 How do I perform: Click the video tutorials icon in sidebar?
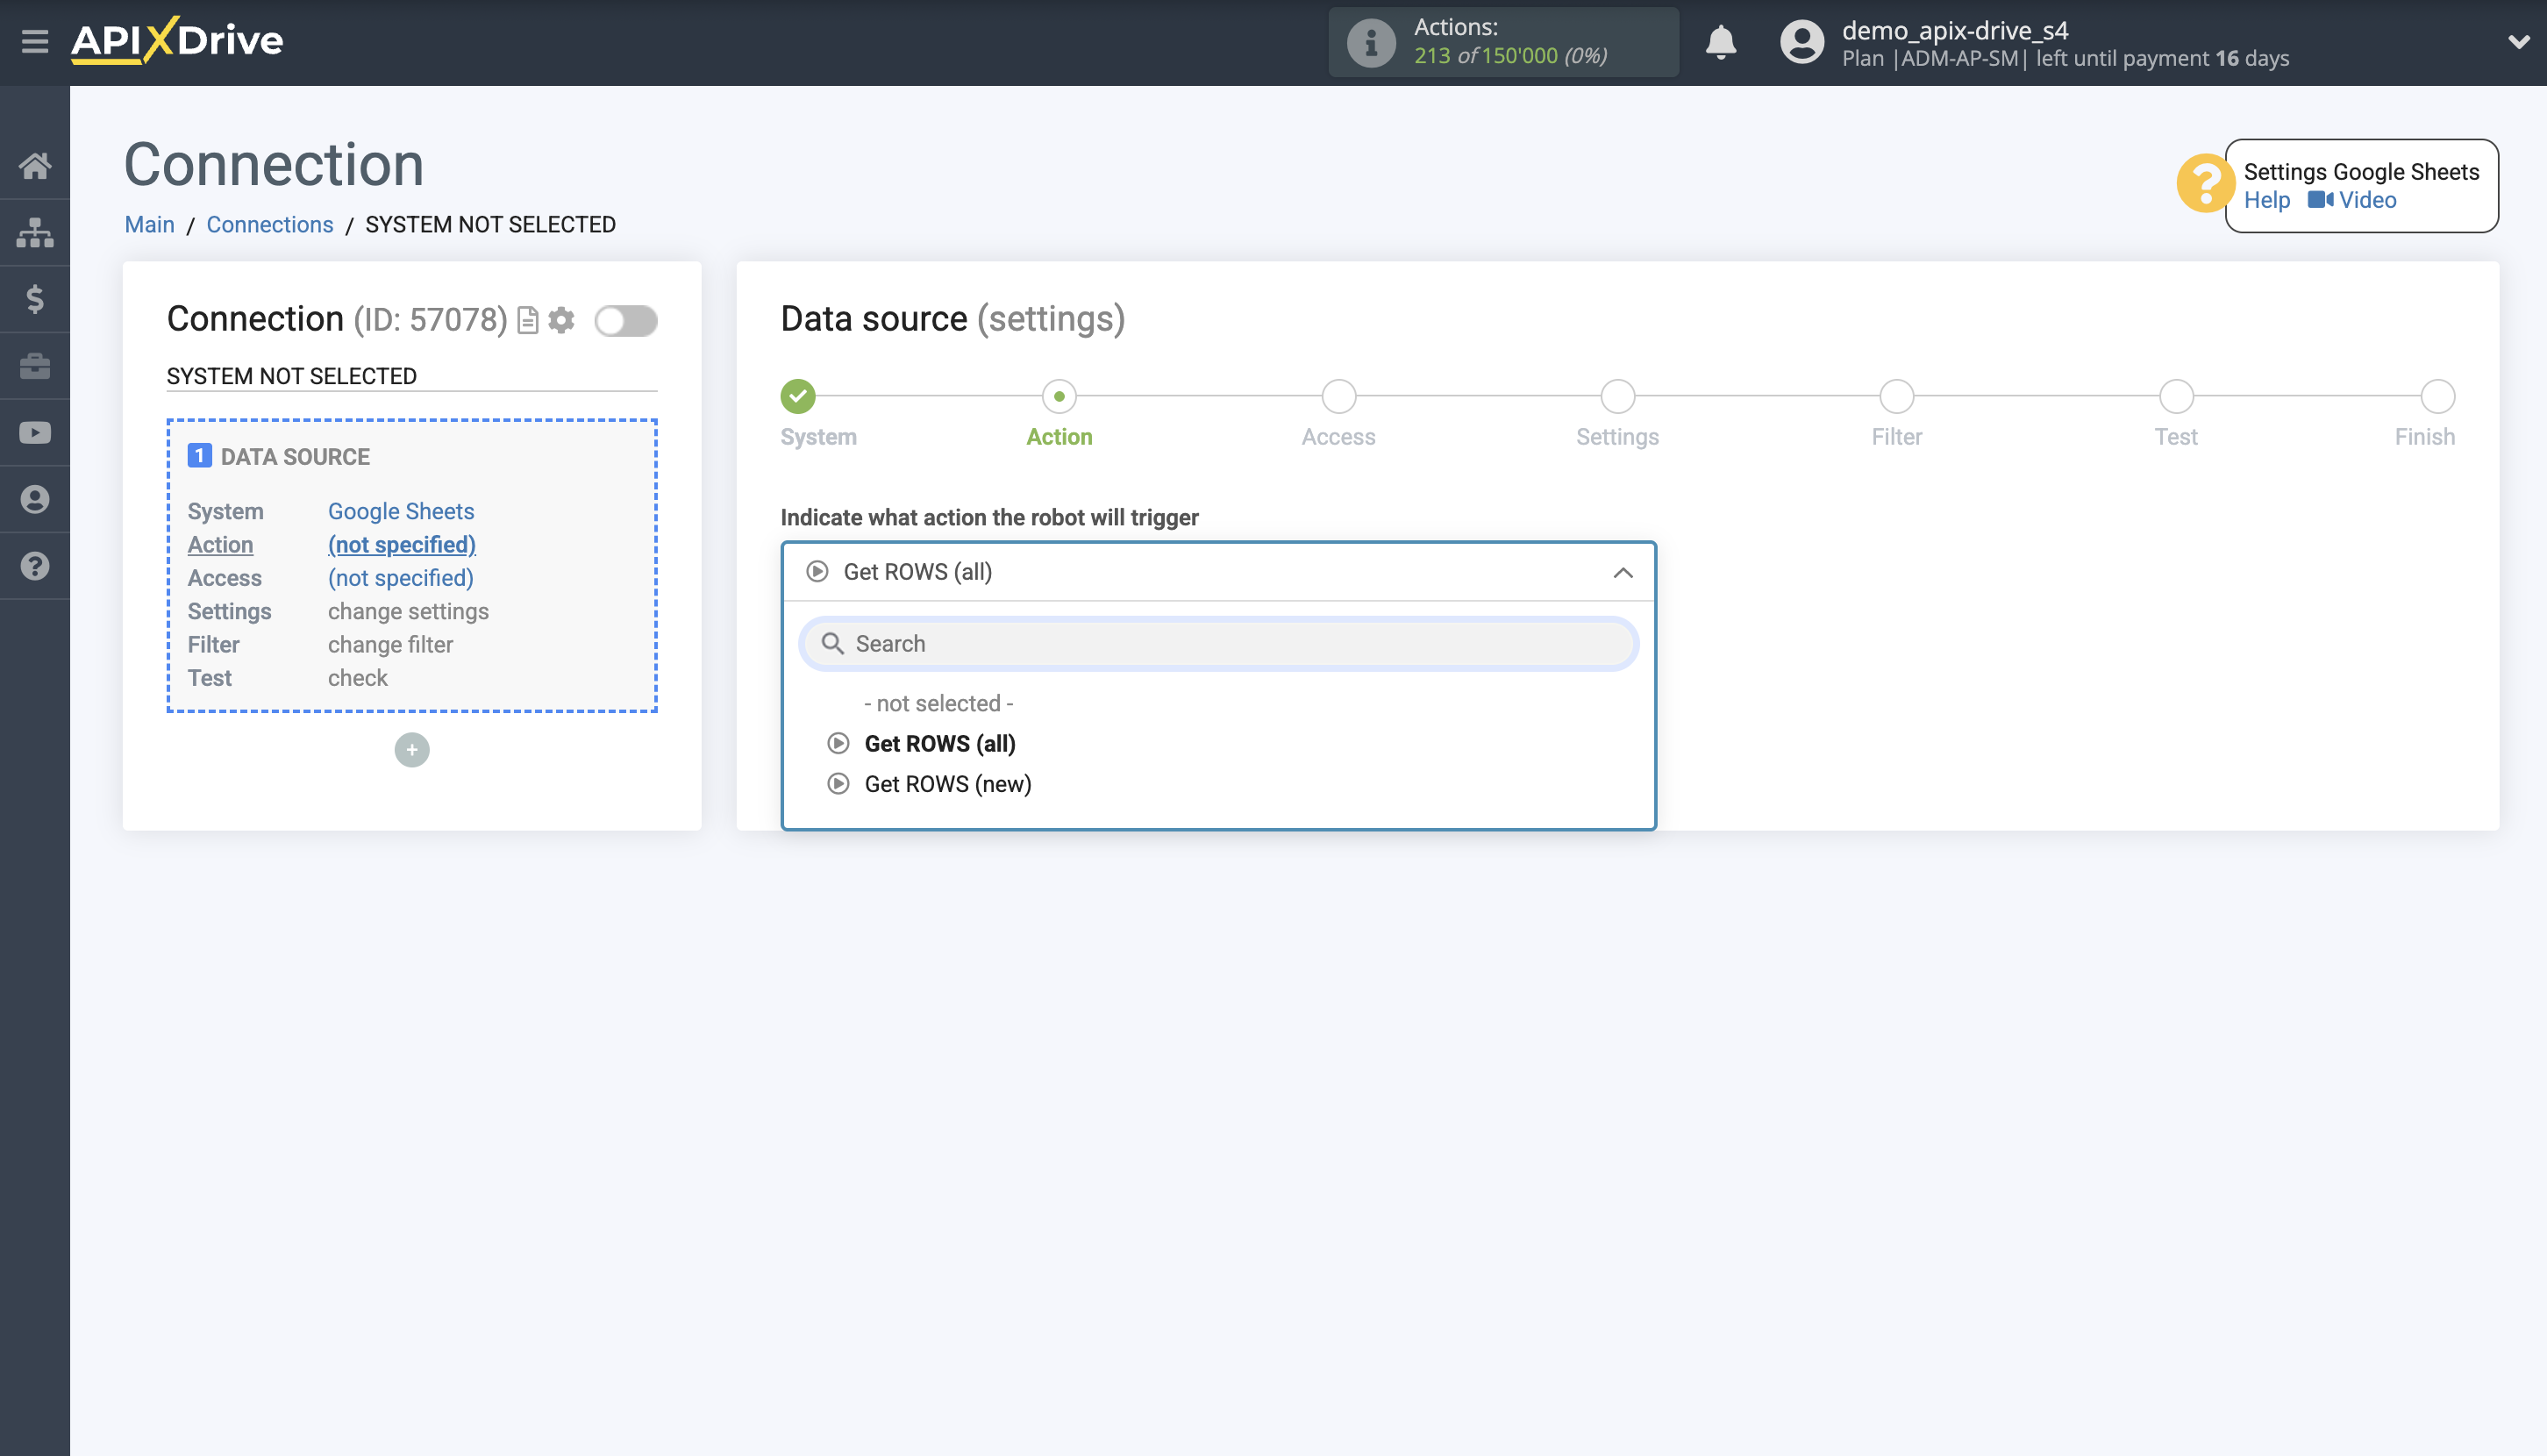(36, 432)
